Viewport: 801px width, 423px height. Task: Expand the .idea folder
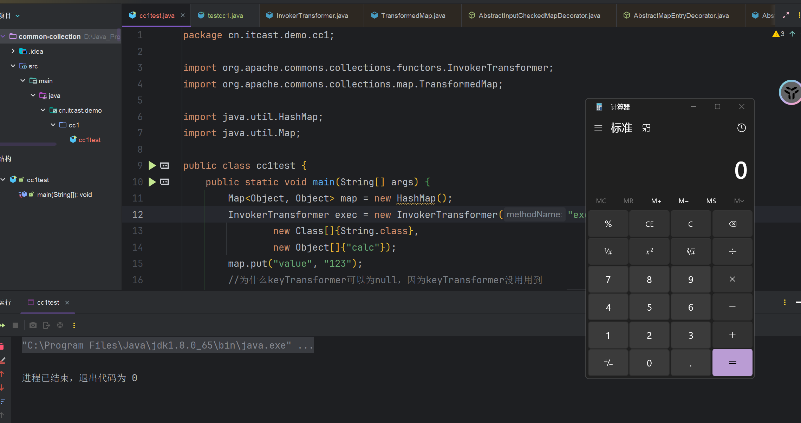[13, 51]
